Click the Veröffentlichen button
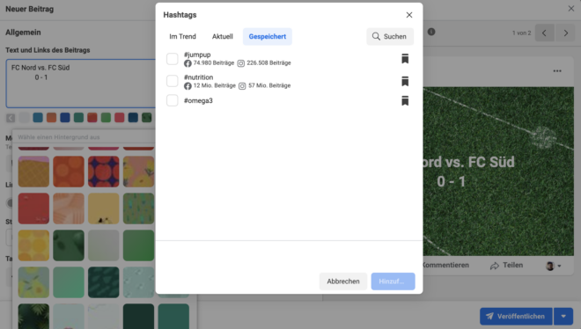The width and height of the screenshot is (581, 329). coord(516,316)
